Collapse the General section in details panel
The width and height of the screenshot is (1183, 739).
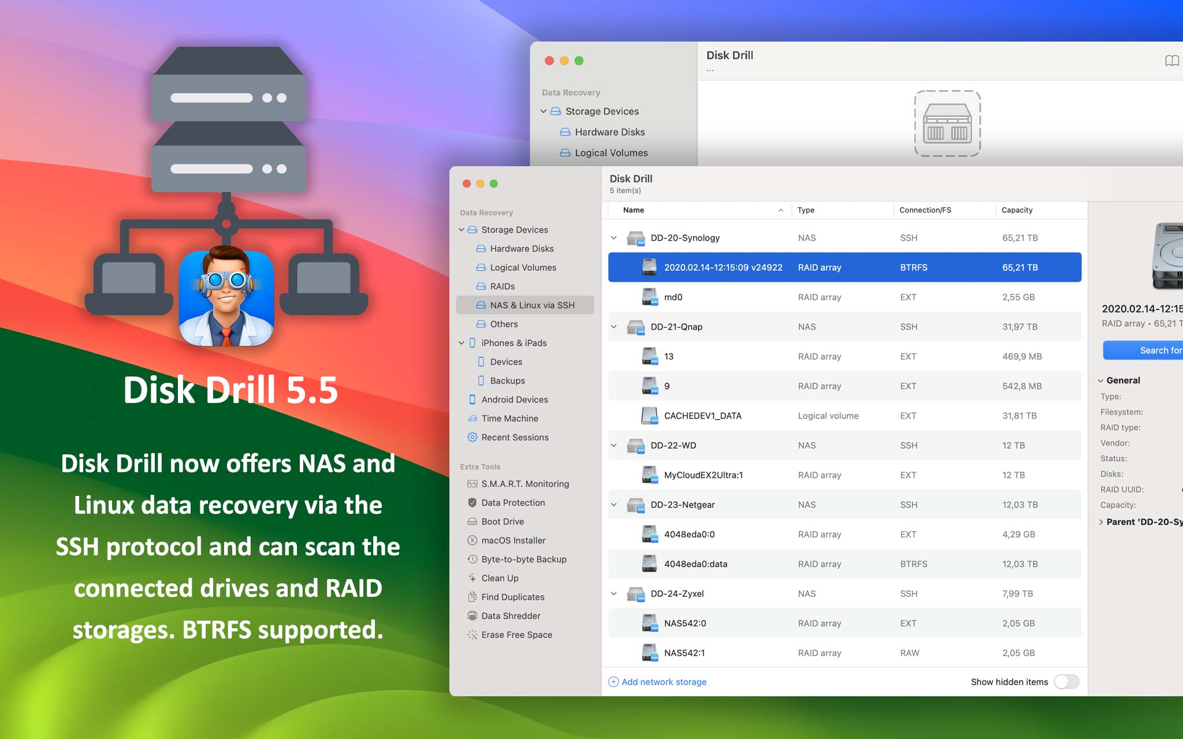click(1100, 380)
